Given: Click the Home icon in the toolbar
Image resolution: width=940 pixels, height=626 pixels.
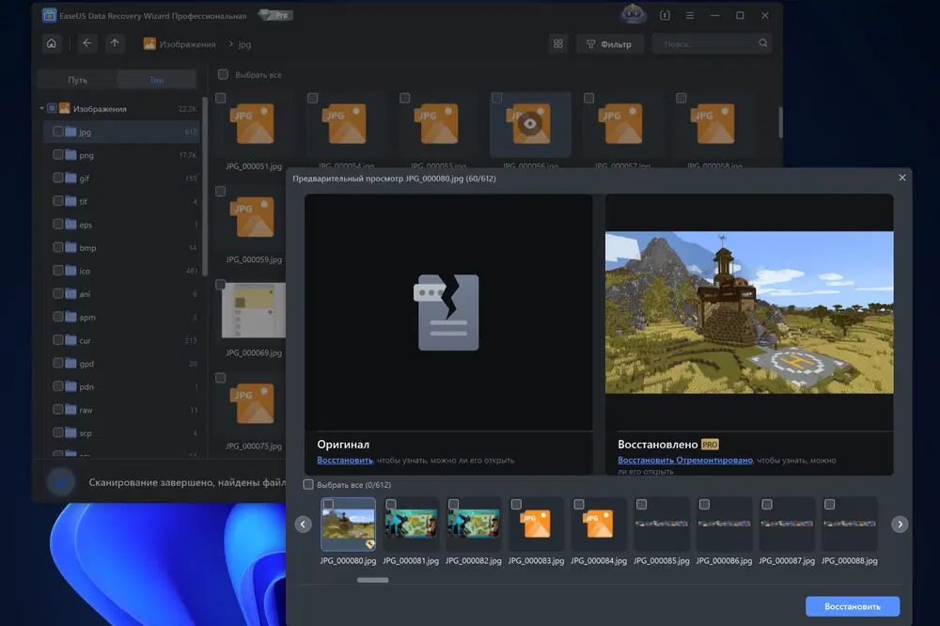Looking at the screenshot, I should point(51,43).
